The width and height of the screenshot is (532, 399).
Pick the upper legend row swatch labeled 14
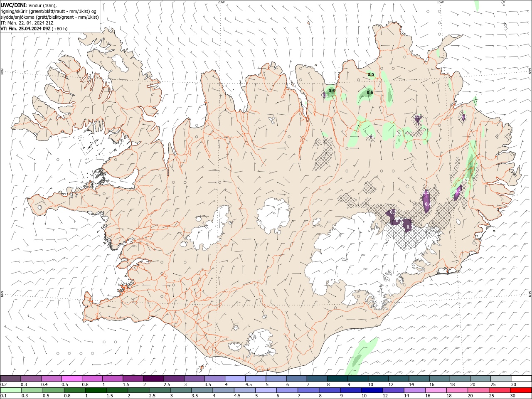tap(419, 379)
